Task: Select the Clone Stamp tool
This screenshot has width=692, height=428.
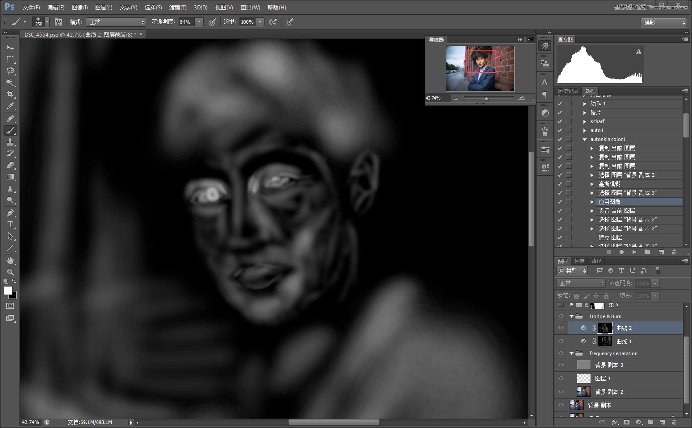Action: (10, 142)
